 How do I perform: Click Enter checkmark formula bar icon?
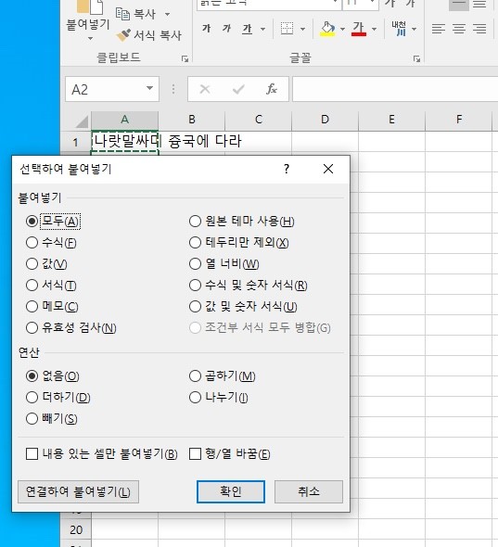pos(238,89)
